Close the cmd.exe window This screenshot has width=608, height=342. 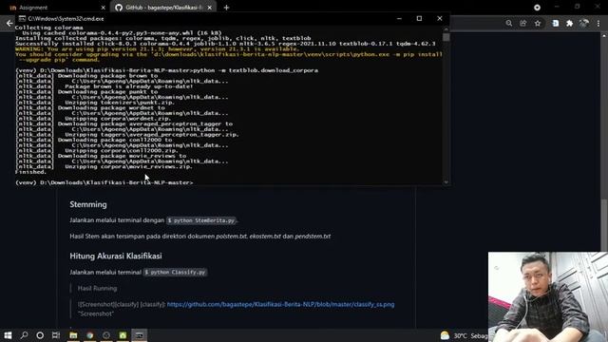pos(439,18)
